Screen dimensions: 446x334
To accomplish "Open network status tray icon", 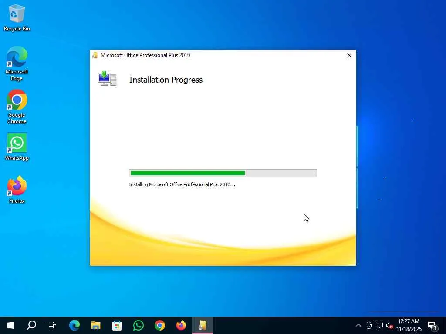I will tap(379, 325).
